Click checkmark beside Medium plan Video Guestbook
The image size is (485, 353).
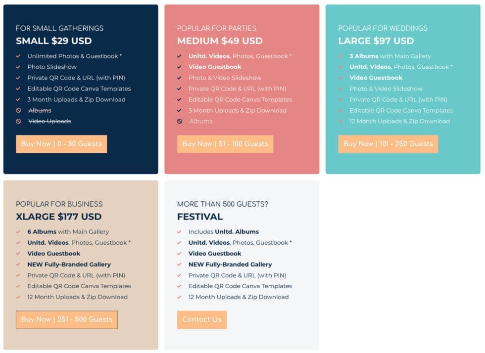pyautogui.click(x=180, y=67)
